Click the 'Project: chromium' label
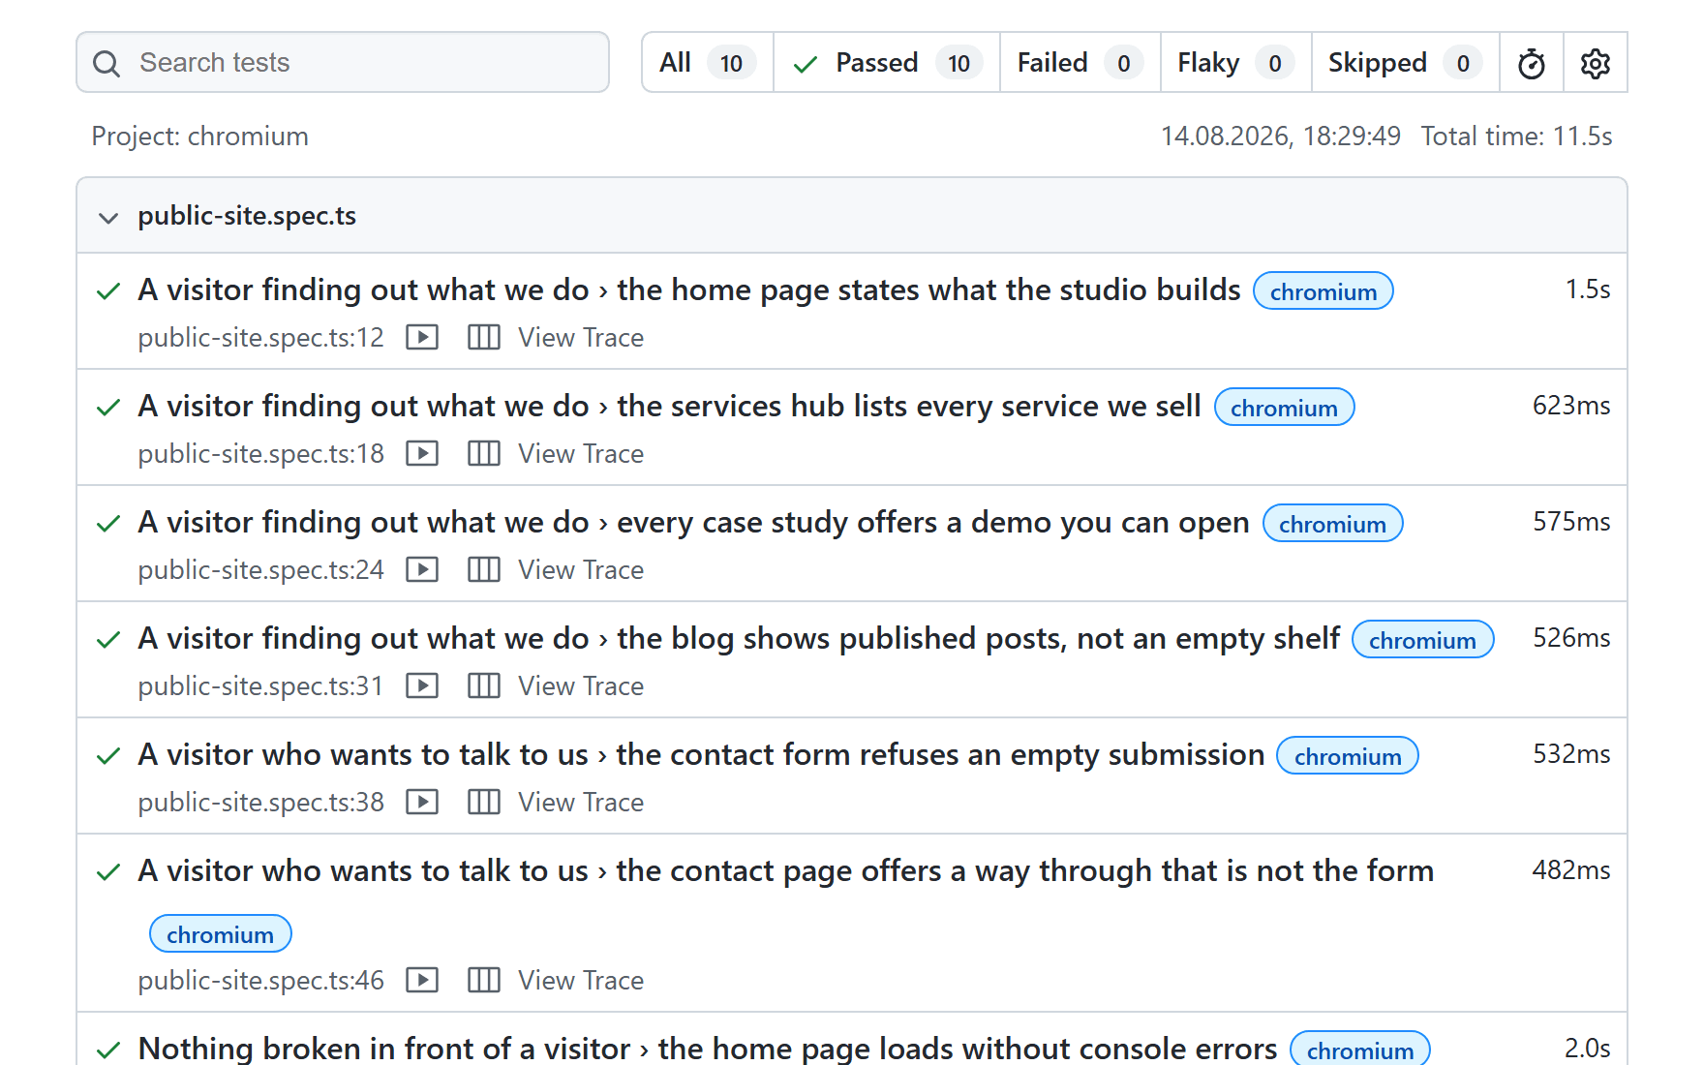Screen dimensions: 1704x1065 coord(200,137)
